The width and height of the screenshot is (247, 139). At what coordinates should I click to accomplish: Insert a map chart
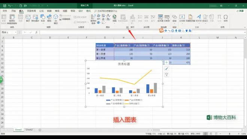point(115,19)
